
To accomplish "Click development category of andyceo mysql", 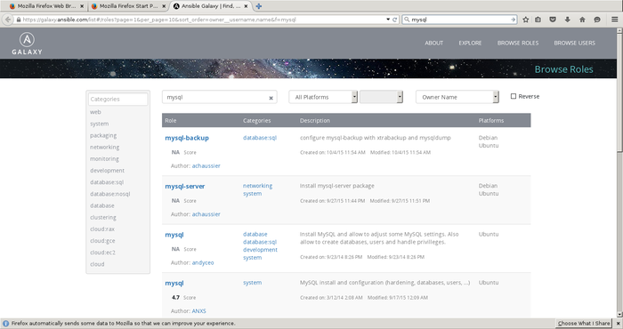I will (x=260, y=250).
